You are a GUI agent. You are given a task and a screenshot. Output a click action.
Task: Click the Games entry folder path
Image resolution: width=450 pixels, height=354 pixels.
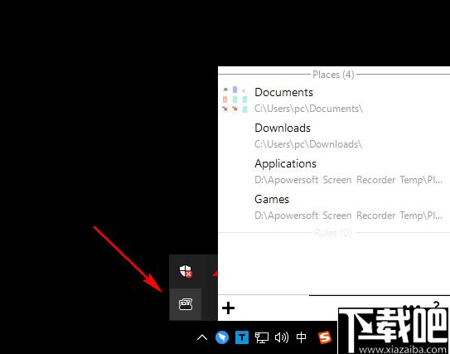(x=348, y=216)
